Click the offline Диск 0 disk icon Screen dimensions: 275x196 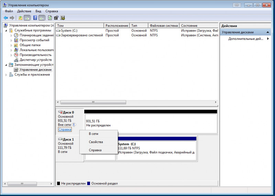pyautogui.click(x=60, y=112)
